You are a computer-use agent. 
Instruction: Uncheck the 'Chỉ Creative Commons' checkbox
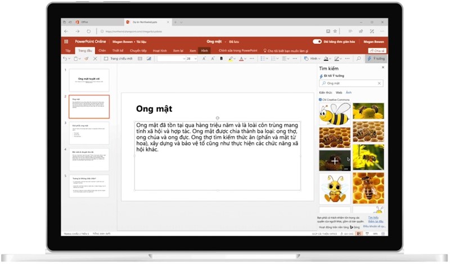(x=321, y=99)
